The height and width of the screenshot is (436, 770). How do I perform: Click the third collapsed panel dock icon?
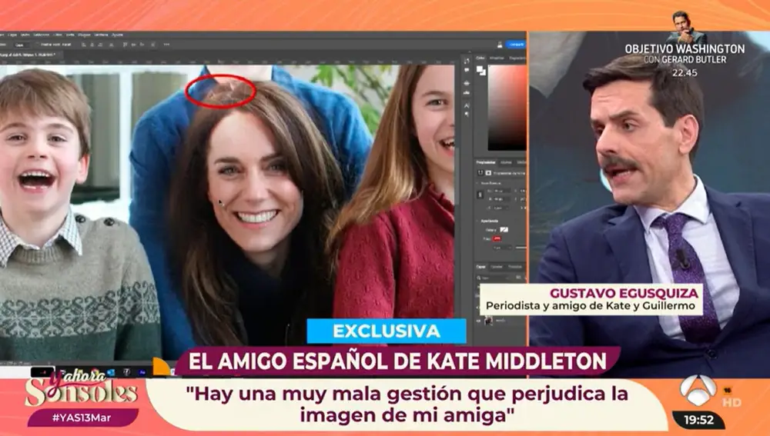tap(467, 83)
